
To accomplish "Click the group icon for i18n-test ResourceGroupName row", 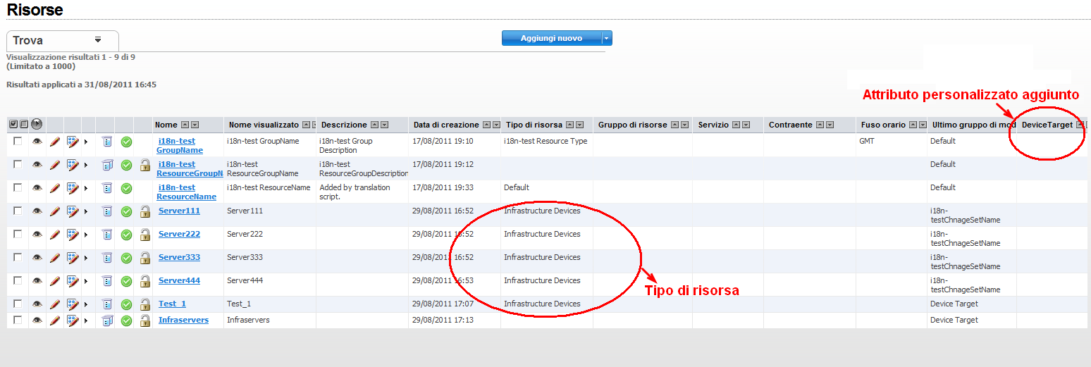I will point(107,165).
